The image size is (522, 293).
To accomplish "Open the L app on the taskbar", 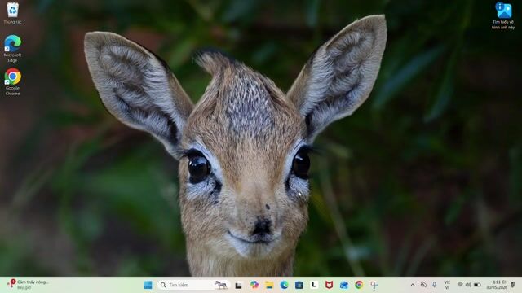I will tap(314, 285).
